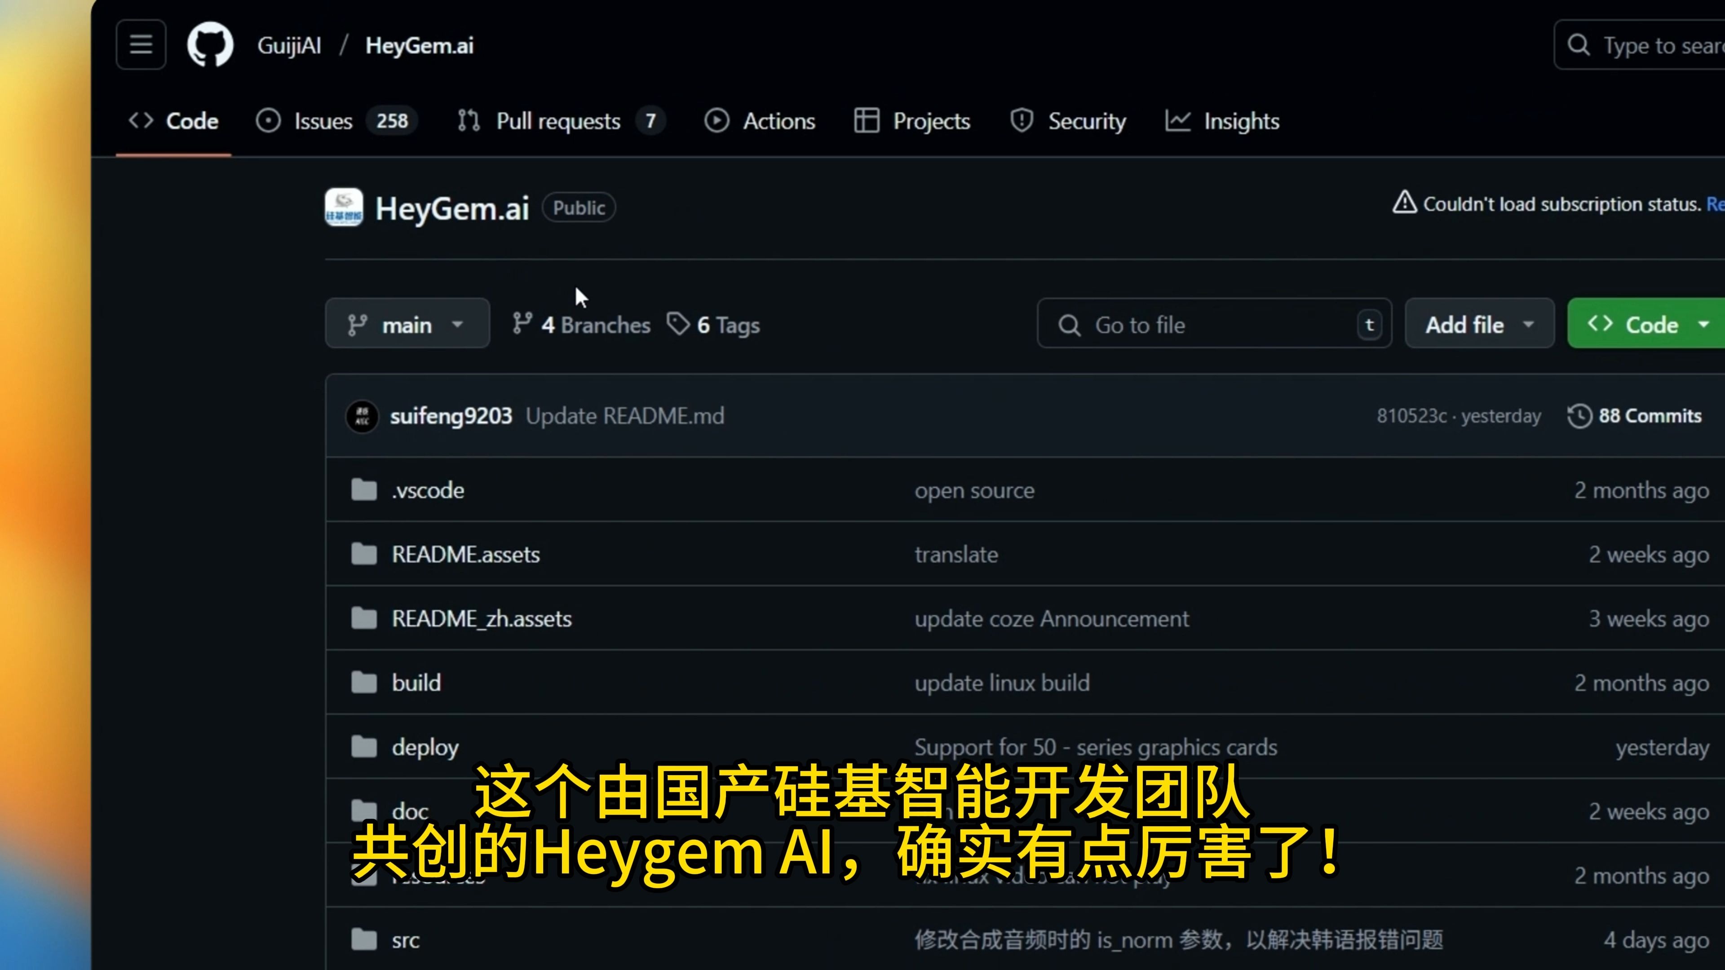Image resolution: width=1725 pixels, height=970 pixels.
Task: Open the Issues tab
Action: pos(336,121)
